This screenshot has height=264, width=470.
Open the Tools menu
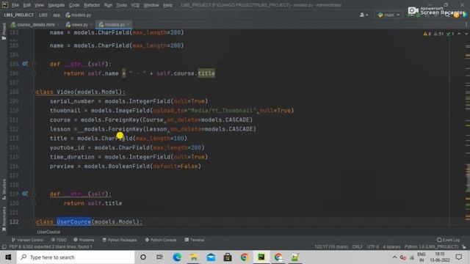point(121,5)
